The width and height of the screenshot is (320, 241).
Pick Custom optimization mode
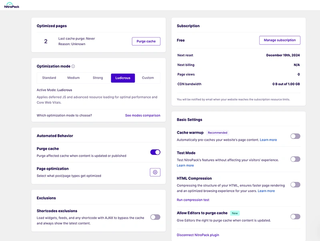(x=148, y=78)
